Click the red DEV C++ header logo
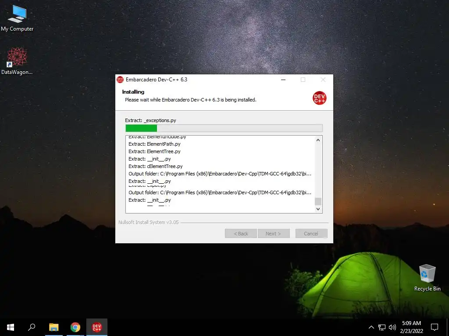This screenshot has width=449, height=336. click(319, 98)
